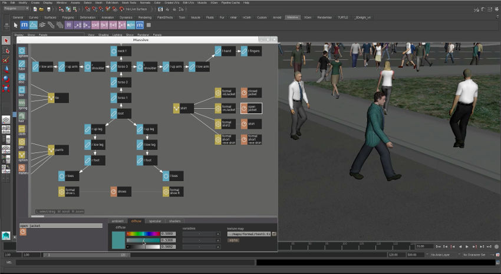Click the alpha button under texture map
This screenshot has width=501, height=274.
click(233, 240)
